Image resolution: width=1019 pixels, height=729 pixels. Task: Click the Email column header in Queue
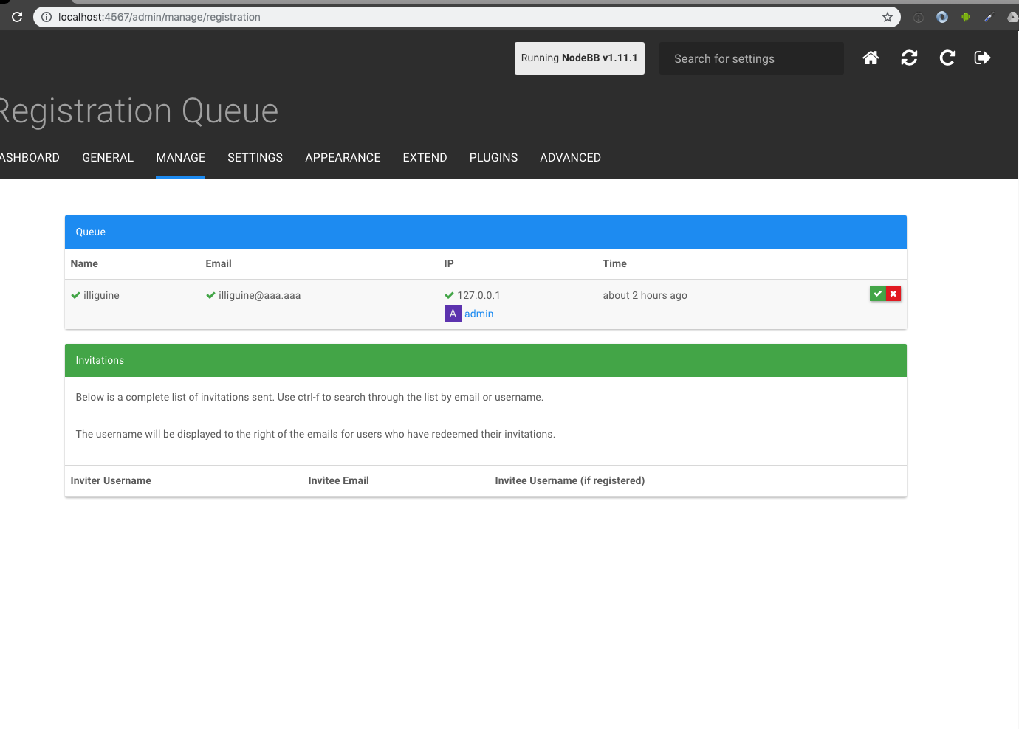click(219, 263)
